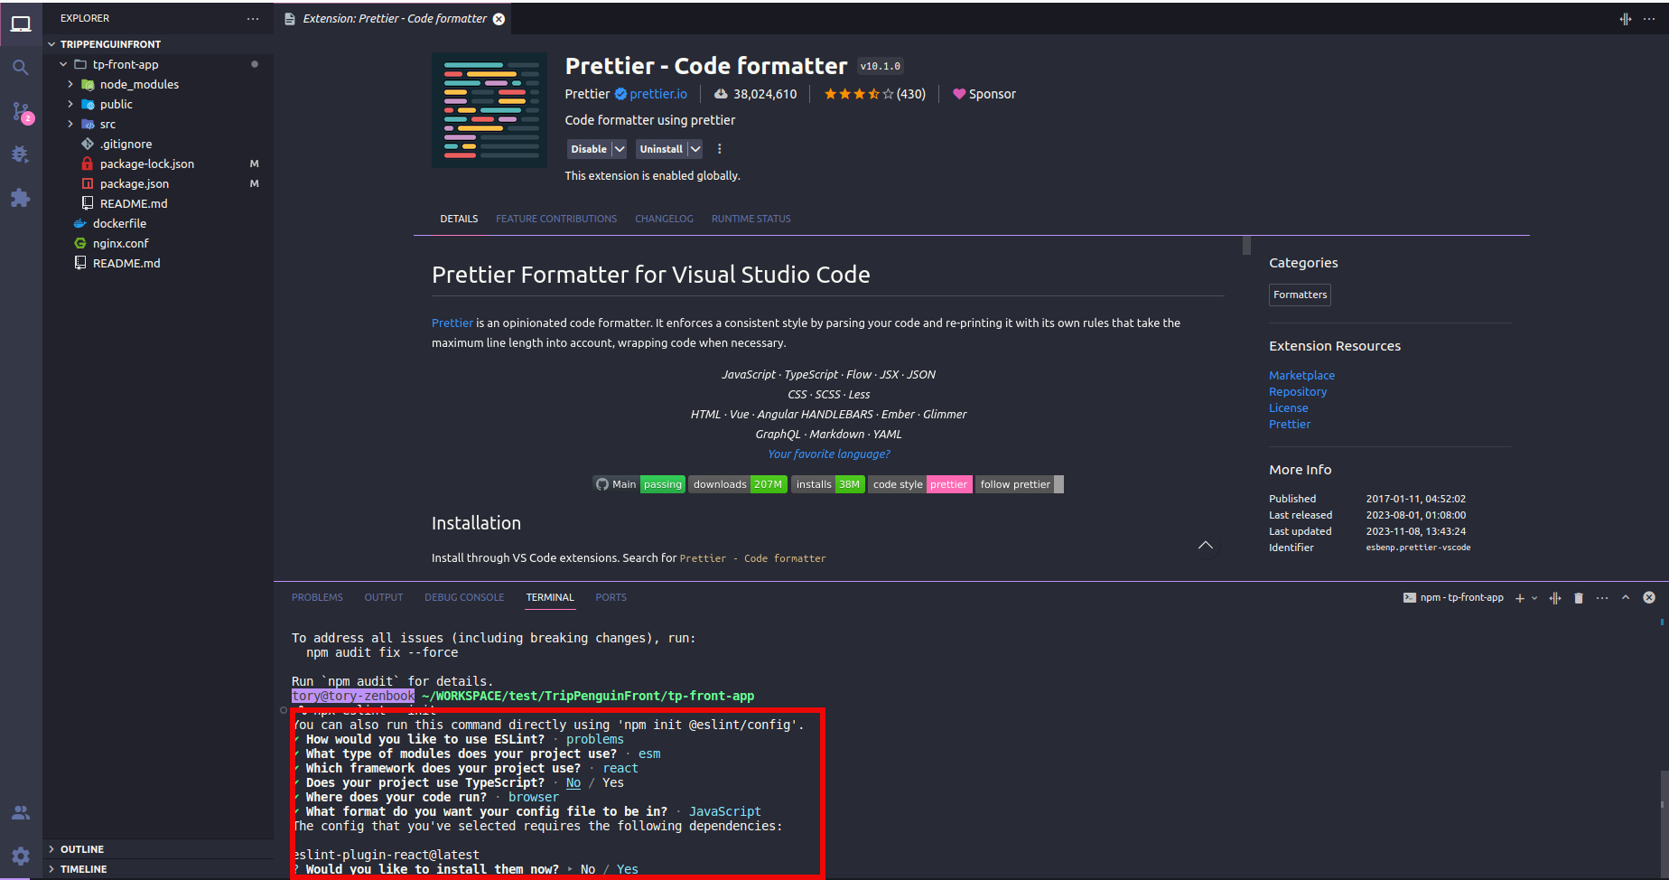Click the GitHub Main passing badge
This screenshot has width=1669, height=880.
point(639,484)
